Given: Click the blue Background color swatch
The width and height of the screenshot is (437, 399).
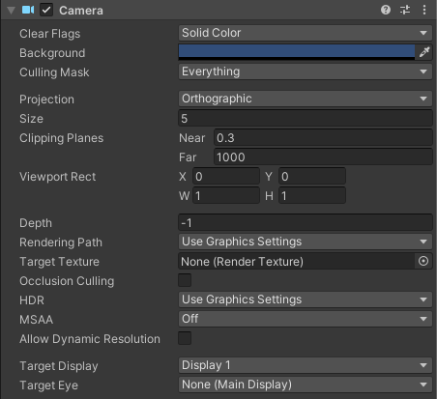Looking at the screenshot, I should (x=297, y=52).
